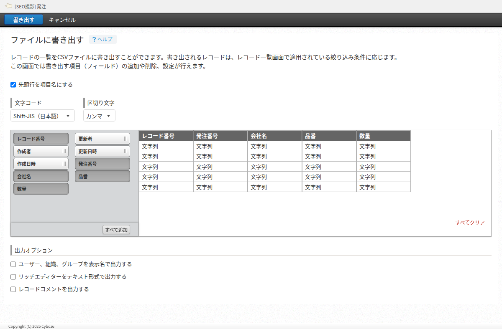
Task: Select the 会社名 field in the field list
Action: click(x=41, y=176)
